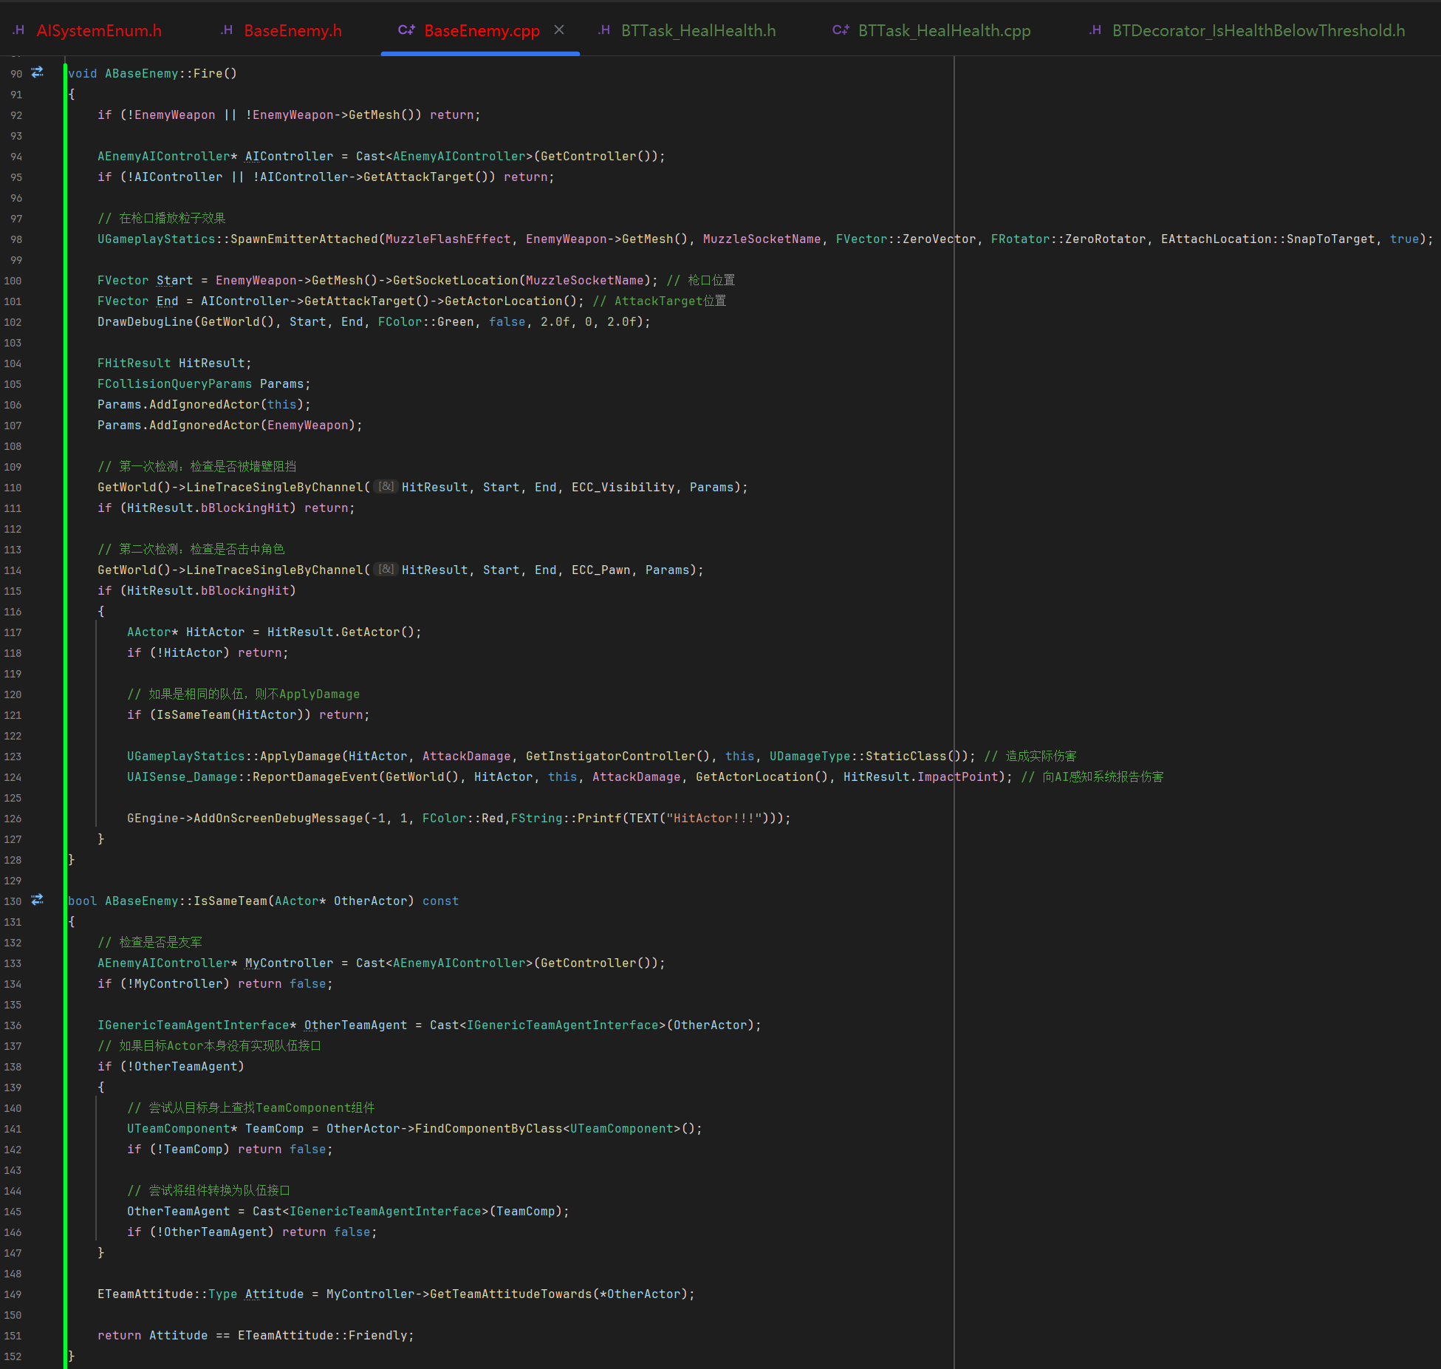Click the .H icon on BTTask_HealHealth.h tab
The height and width of the screenshot is (1369, 1441).
pyautogui.click(x=604, y=30)
